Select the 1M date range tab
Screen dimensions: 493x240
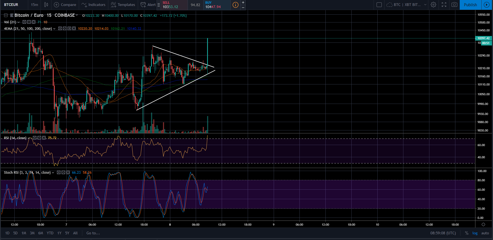24,233
